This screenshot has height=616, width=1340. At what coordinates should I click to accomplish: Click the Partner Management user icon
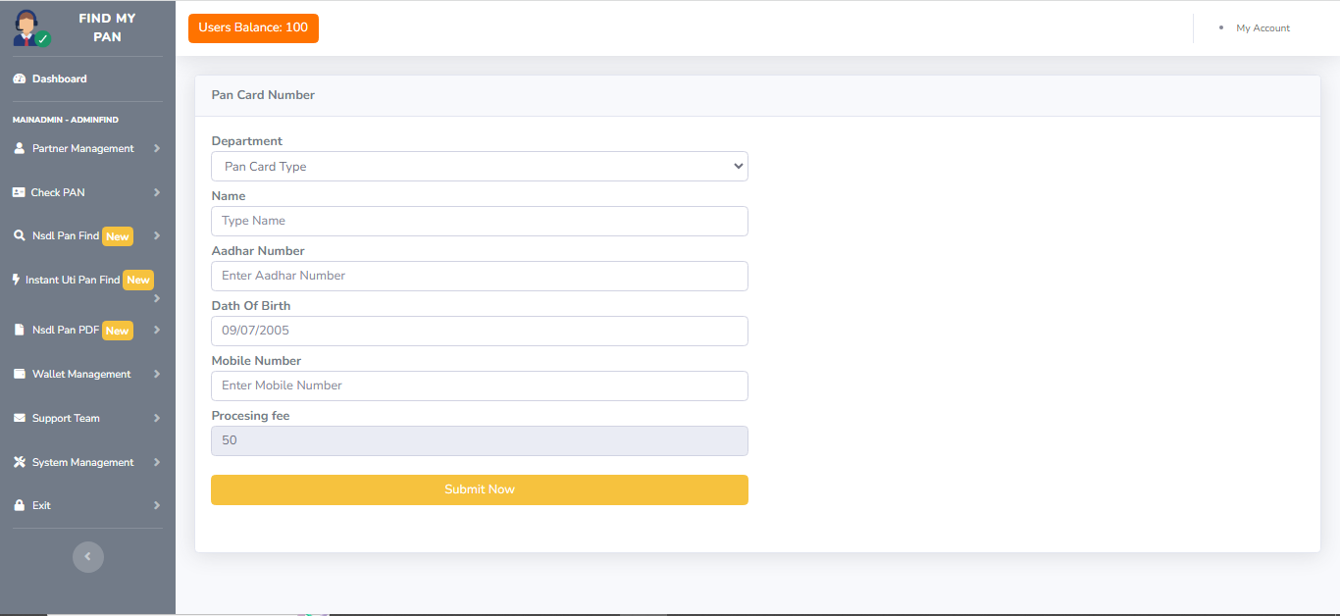click(x=19, y=148)
